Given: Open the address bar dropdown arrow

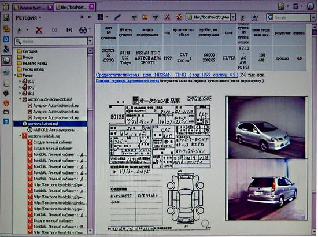Looking at the screenshot, I should (x=233, y=17).
